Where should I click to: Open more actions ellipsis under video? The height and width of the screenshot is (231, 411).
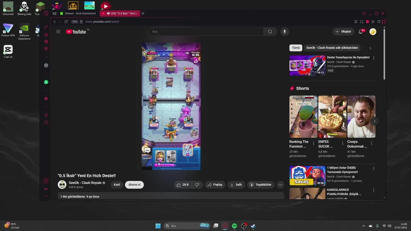pyautogui.click(x=280, y=185)
